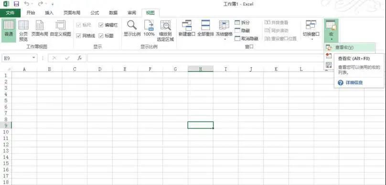
Task: Switch to the 页面布局 ribbon tab
Action: (72, 13)
